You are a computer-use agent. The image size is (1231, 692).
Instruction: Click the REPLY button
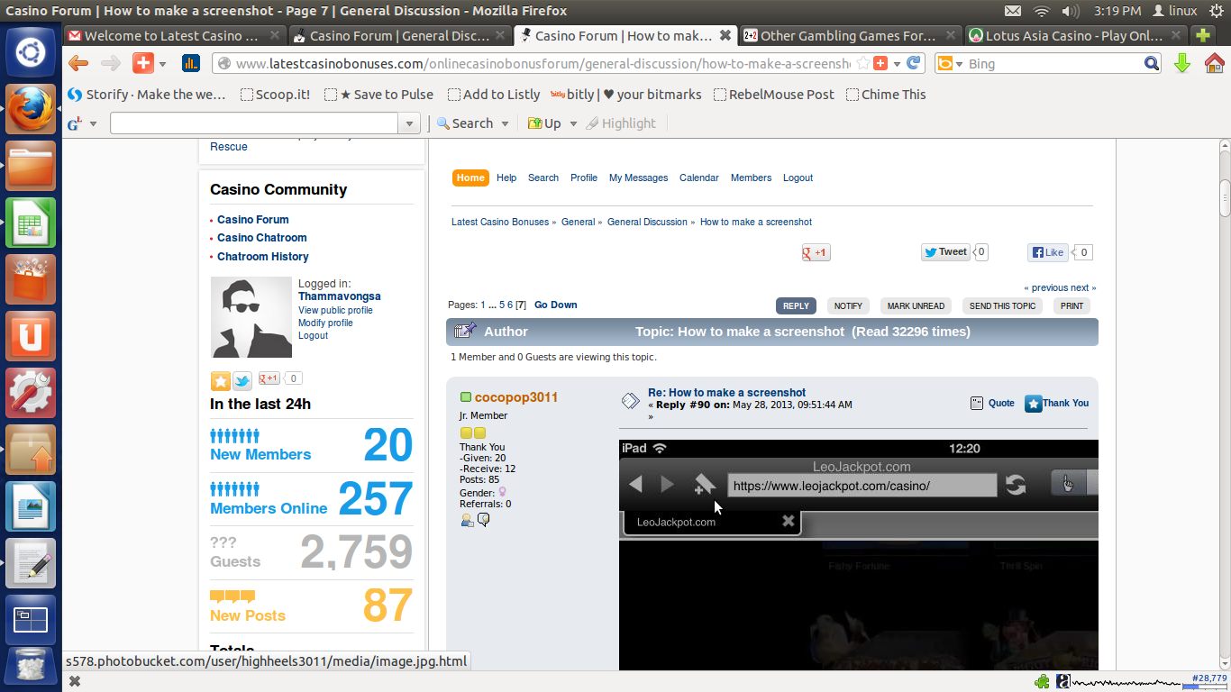(796, 306)
